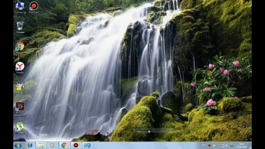Screen dimensions: 265x149
Task: Open the monitor app in the taskbar
Action: tap(87, 145)
